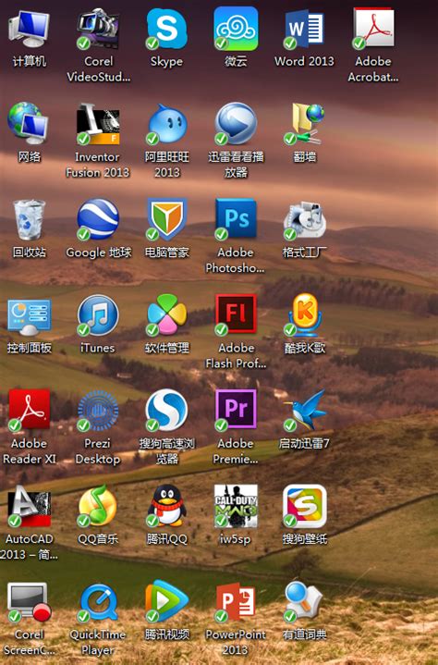Select the Adobe Acrobat icon
438x665 pixels.
373,28
